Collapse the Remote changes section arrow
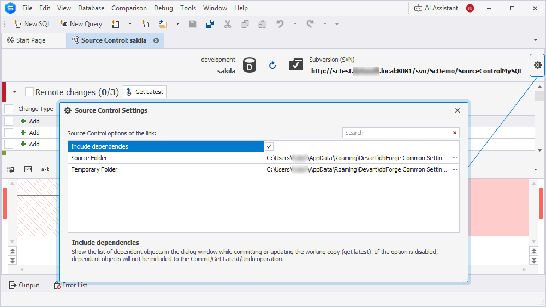This screenshot has width=546, height=307. tap(15, 92)
